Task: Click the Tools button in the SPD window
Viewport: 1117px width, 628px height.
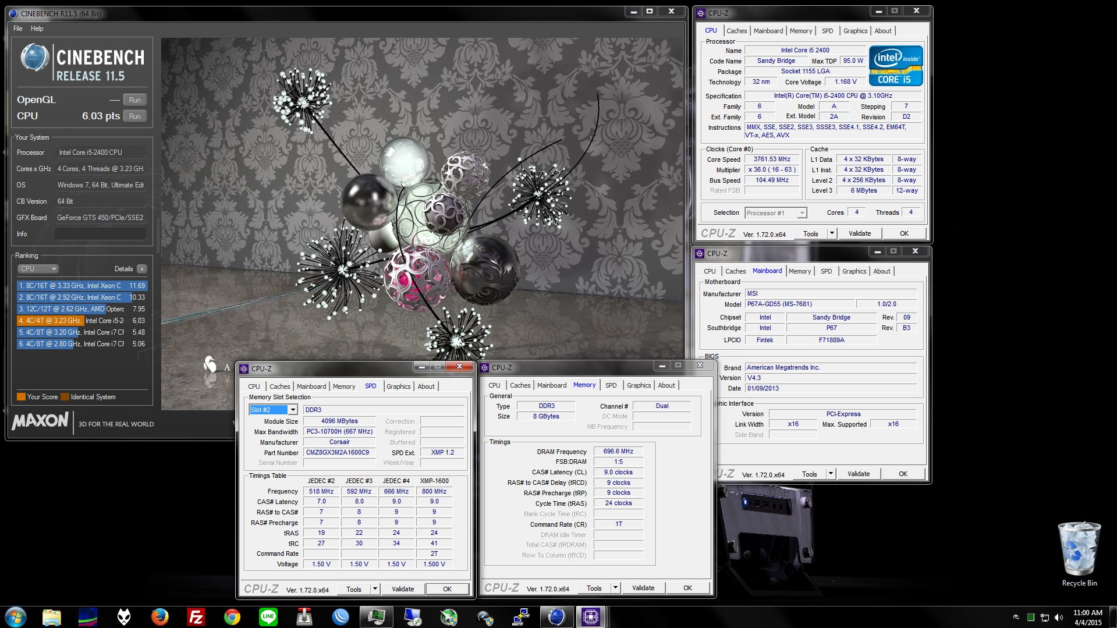Action: [354, 589]
